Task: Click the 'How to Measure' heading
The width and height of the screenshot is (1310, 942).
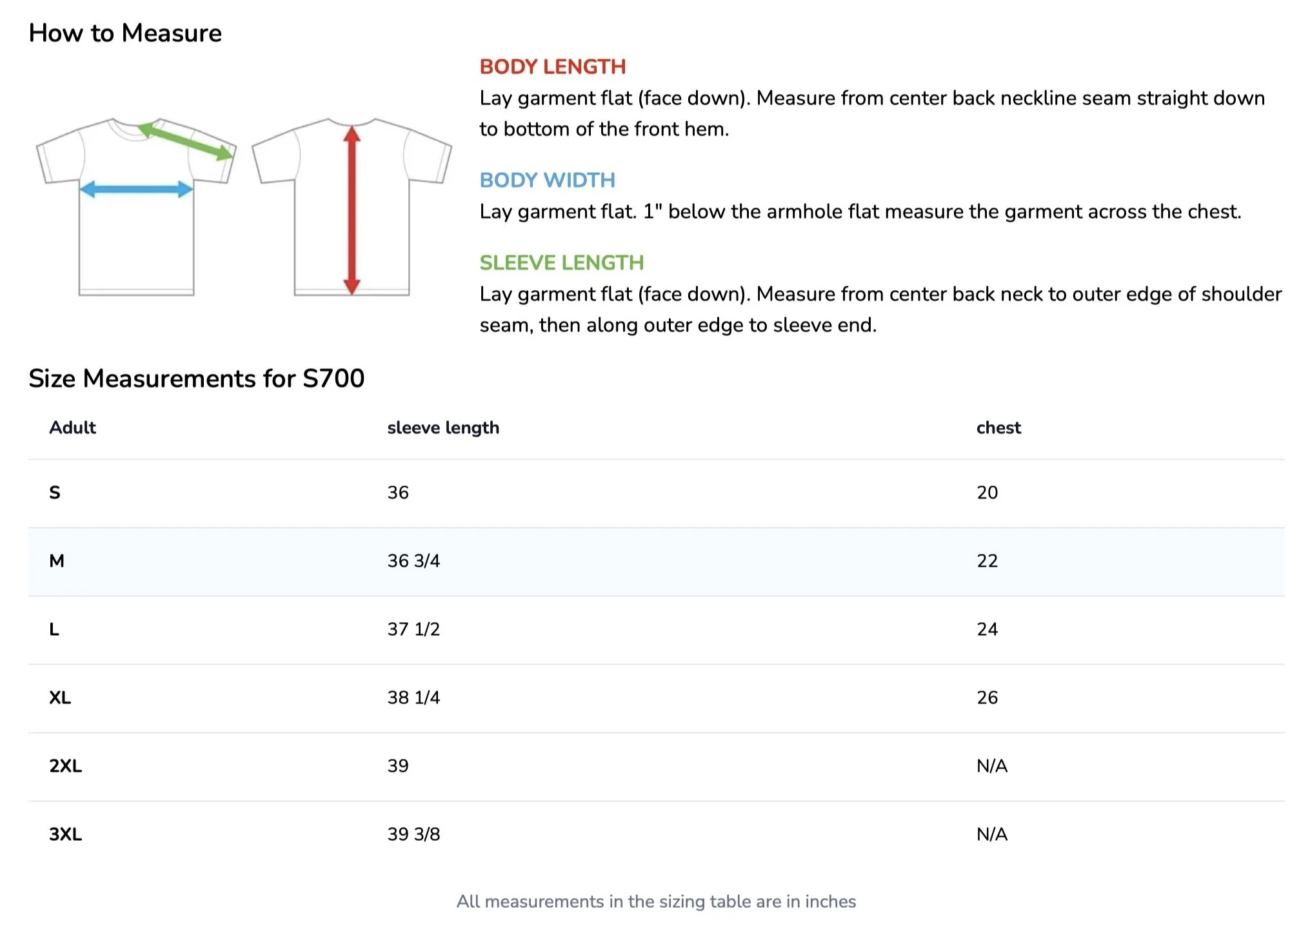Action: click(125, 33)
